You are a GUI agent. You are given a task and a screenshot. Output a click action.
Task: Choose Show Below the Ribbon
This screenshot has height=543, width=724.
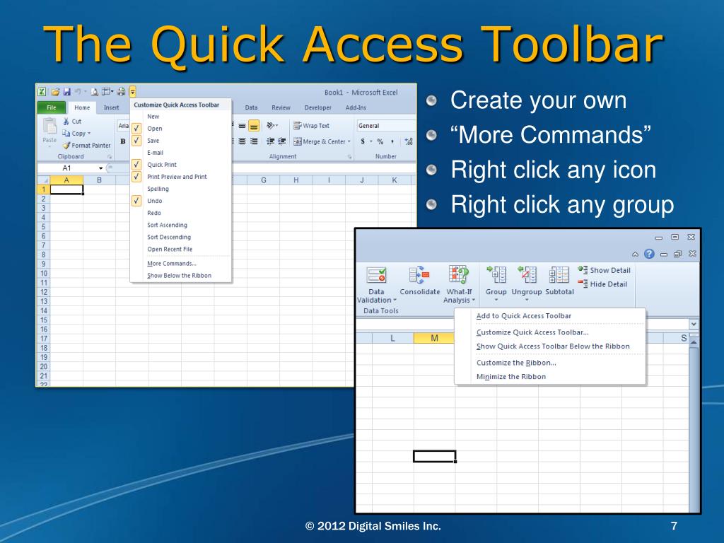(x=180, y=275)
